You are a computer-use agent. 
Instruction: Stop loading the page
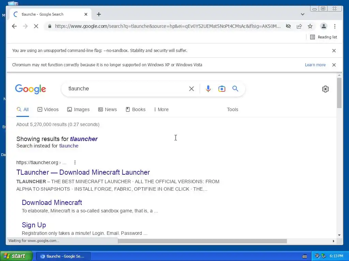(36, 26)
